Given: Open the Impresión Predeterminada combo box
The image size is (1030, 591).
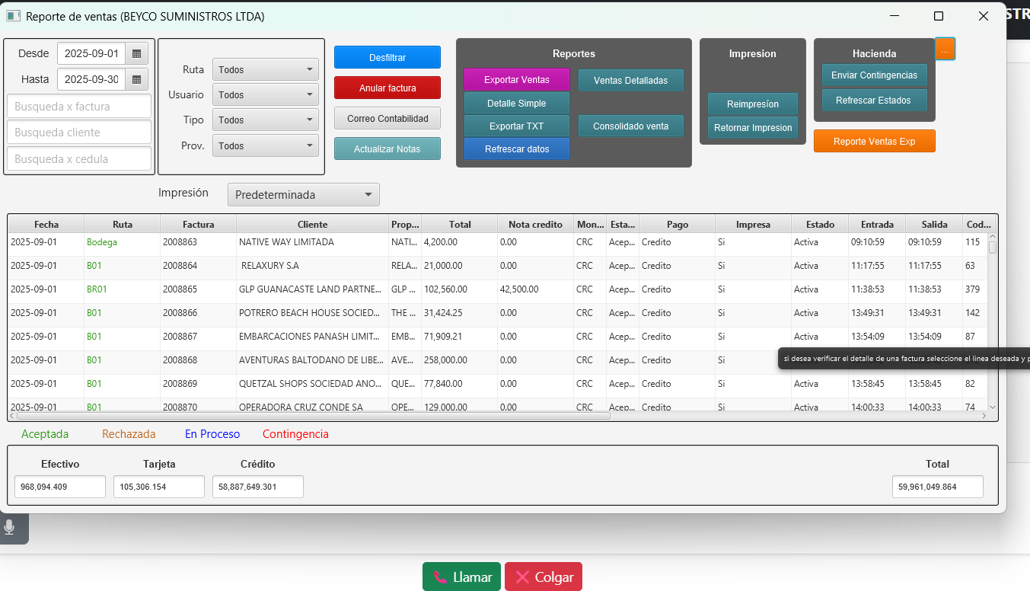Looking at the screenshot, I should [303, 195].
